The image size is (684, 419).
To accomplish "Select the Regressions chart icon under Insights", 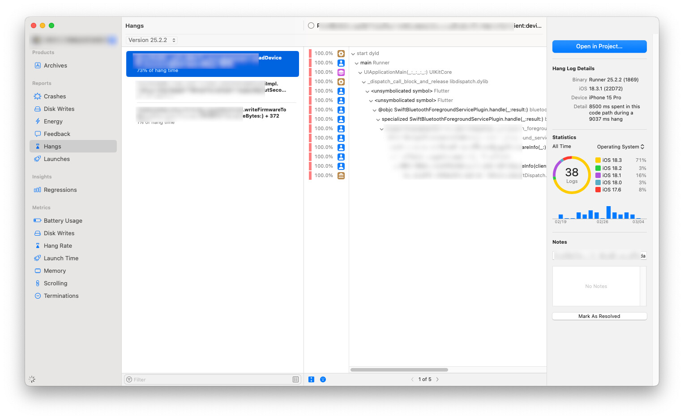I will tap(38, 190).
